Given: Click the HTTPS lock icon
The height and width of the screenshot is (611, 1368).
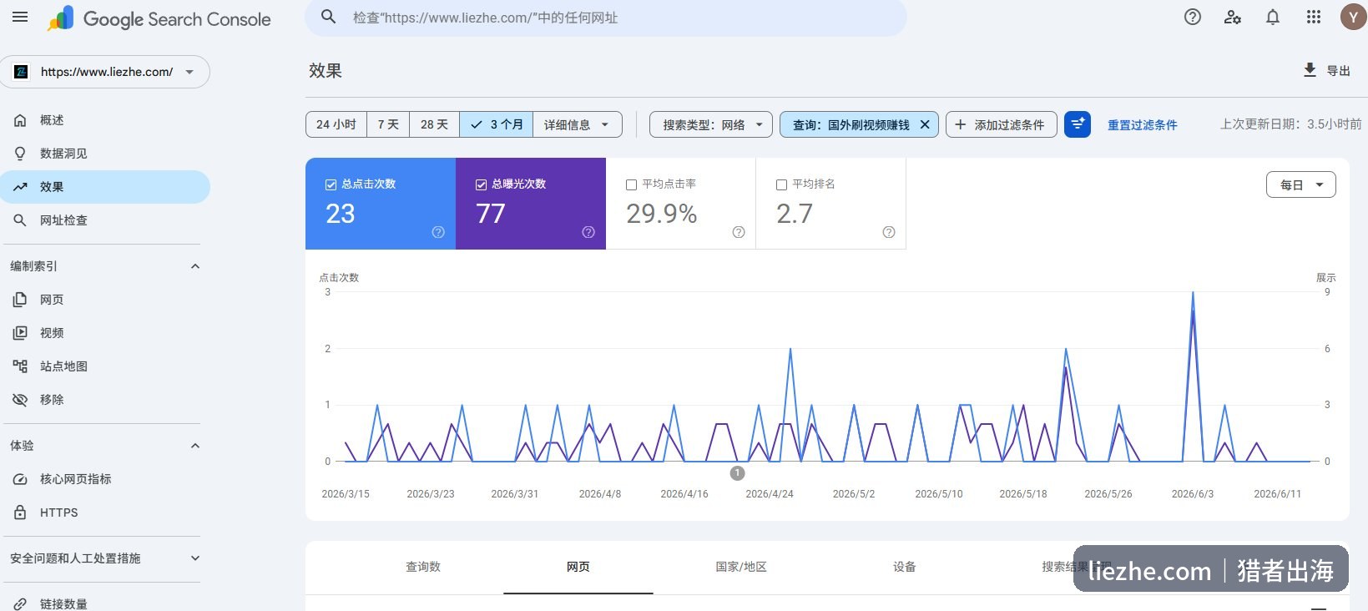Looking at the screenshot, I should pos(20,513).
